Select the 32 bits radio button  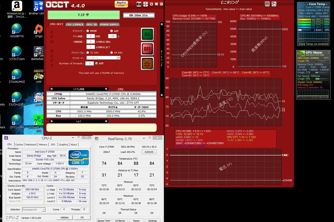click(x=88, y=52)
